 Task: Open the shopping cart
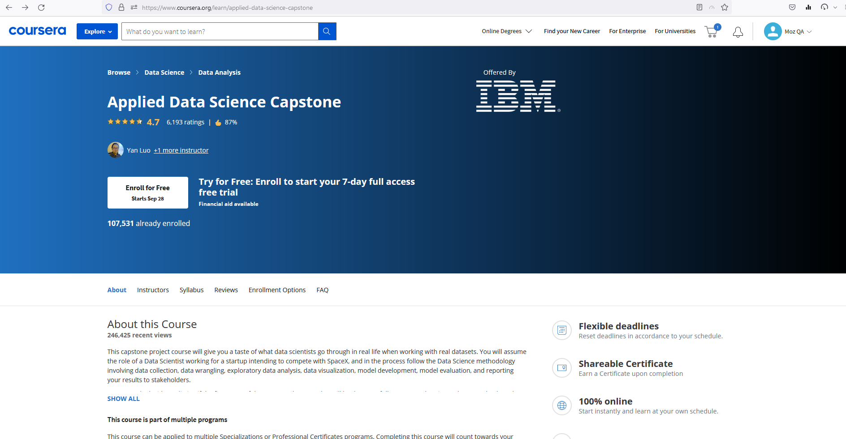[x=711, y=31]
